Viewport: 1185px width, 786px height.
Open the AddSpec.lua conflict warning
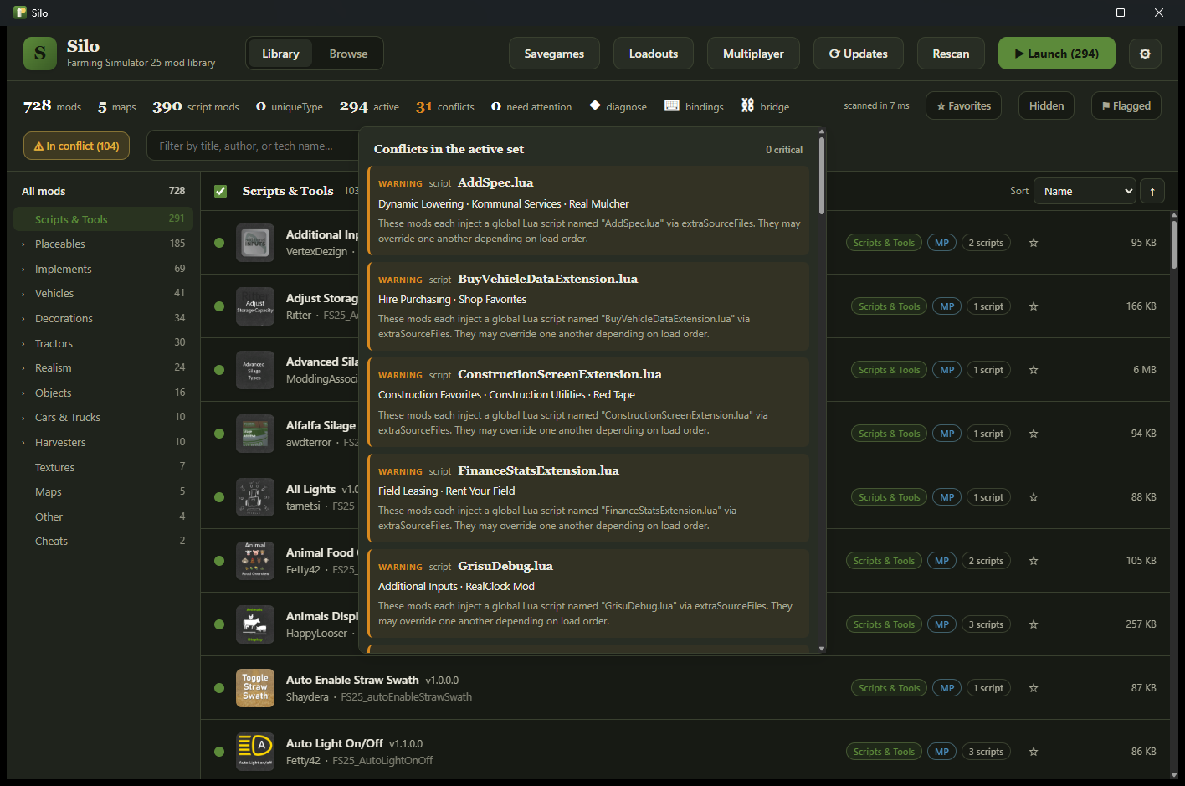click(x=588, y=210)
